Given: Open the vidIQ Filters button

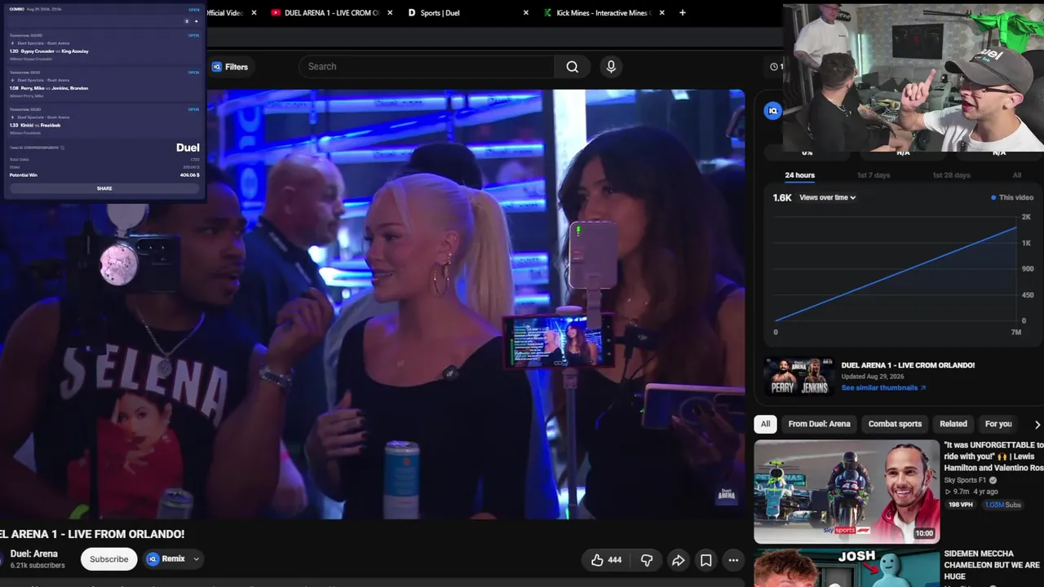Looking at the screenshot, I should pyautogui.click(x=230, y=67).
